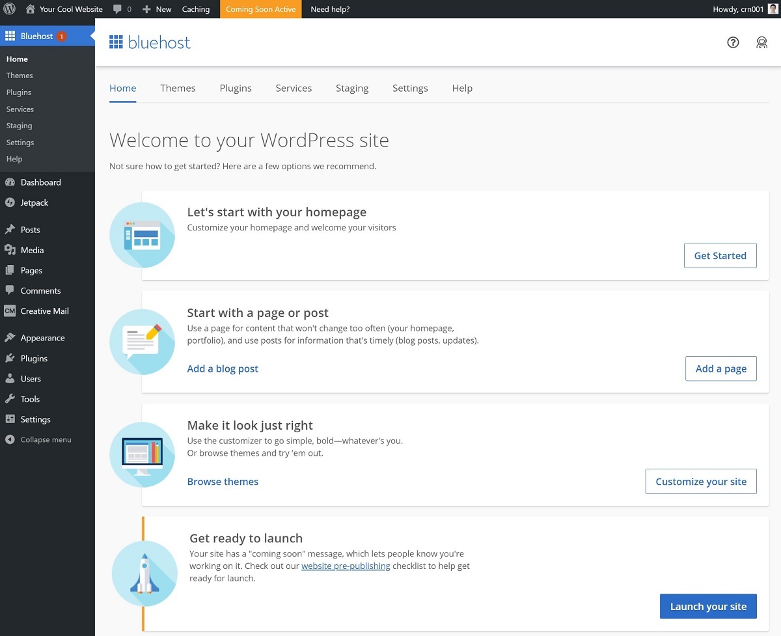781x636 pixels.
Task: Open the account person icon top right
Action: click(761, 42)
